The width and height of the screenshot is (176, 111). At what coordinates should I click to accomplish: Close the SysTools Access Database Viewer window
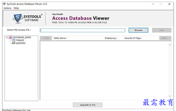tap(169, 4)
